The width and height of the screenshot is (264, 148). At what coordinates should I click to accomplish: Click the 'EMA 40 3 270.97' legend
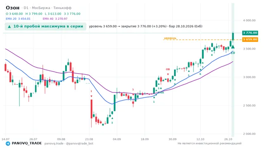coord(55,19)
